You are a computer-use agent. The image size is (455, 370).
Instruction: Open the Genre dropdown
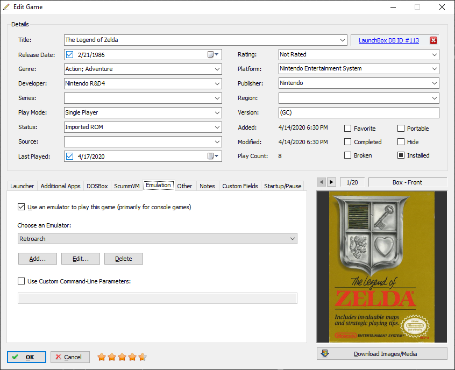pyautogui.click(x=217, y=69)
